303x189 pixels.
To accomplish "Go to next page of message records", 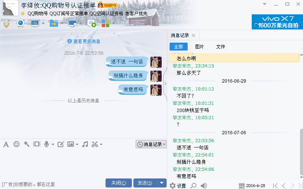I will 292,186.
